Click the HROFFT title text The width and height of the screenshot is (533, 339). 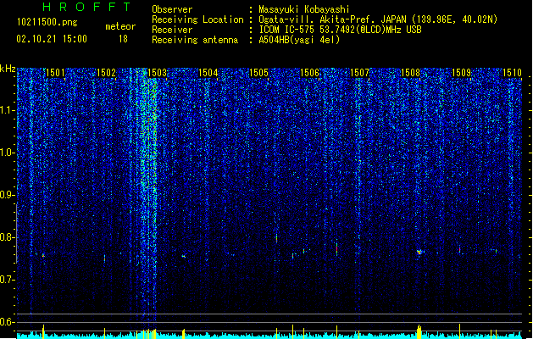coord(86,7)
